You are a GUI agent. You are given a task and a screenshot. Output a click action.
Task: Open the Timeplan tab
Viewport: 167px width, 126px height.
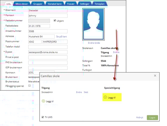99,4
